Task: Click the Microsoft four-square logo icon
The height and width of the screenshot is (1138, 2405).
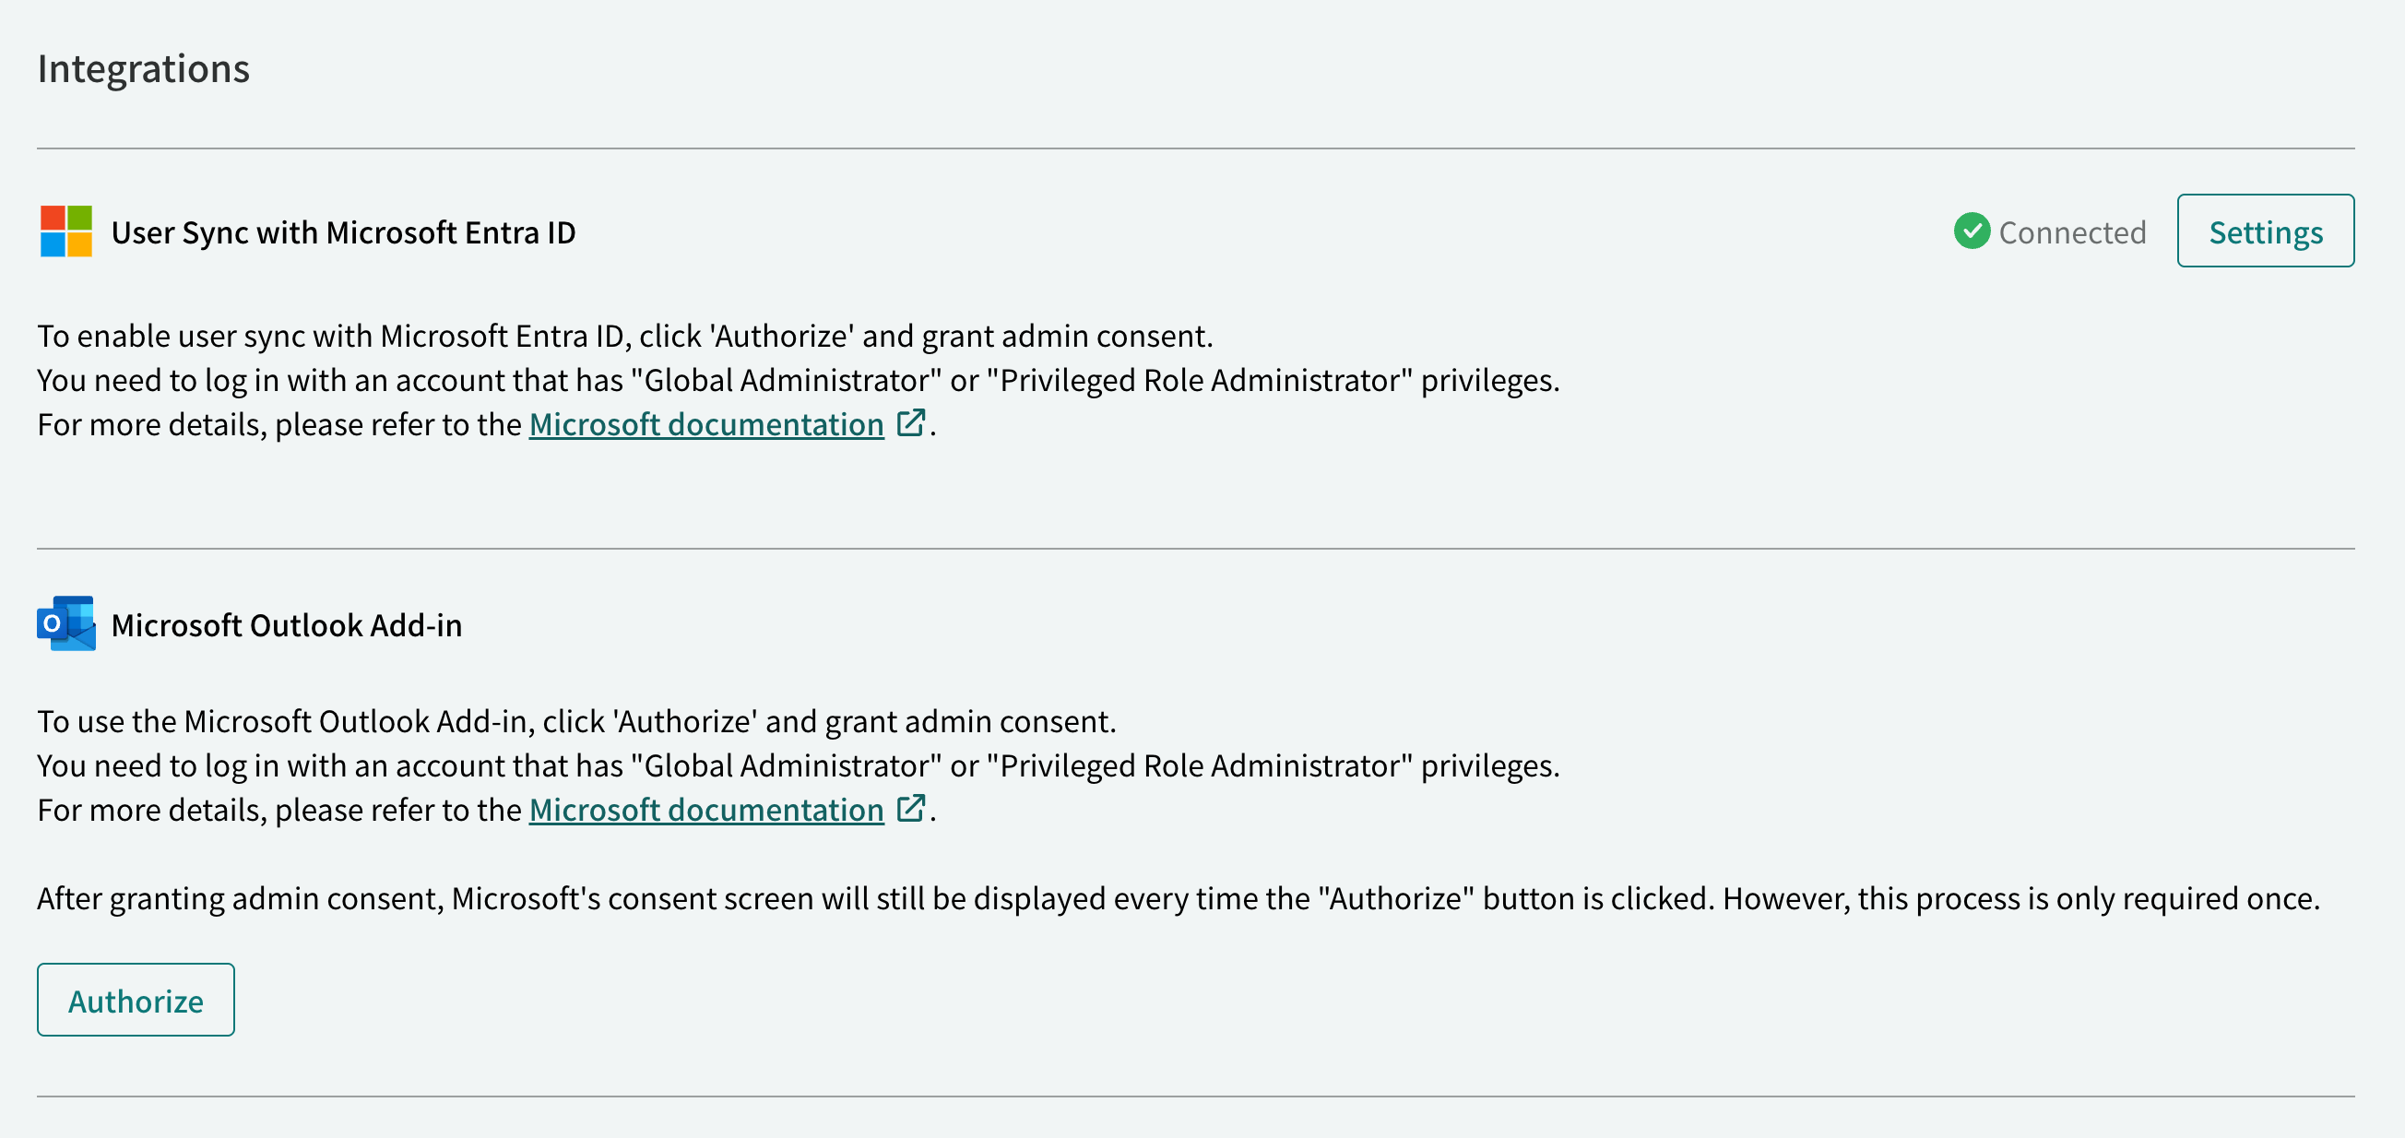Action: click(x=66, y=231)
